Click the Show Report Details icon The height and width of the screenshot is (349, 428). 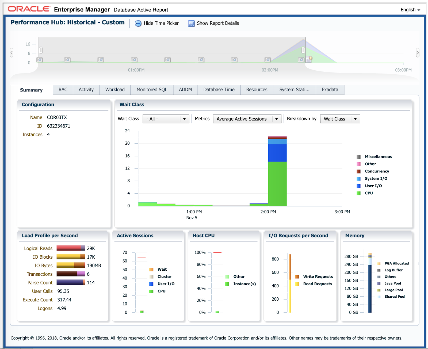pos(191,23)
